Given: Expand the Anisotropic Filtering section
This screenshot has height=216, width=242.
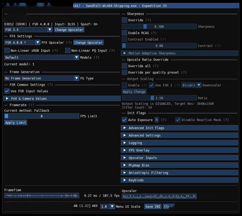Looking at the screenshot, I should tap(180, 173).
